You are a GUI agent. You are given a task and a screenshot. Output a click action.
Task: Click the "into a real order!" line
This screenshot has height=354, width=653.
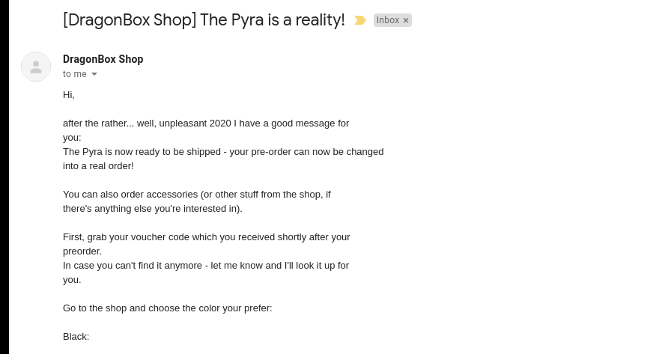[98, 166]
